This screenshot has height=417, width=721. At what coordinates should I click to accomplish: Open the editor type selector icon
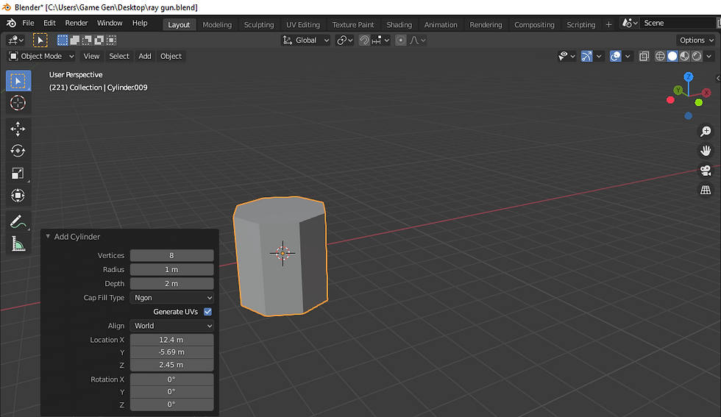[16, 40]
